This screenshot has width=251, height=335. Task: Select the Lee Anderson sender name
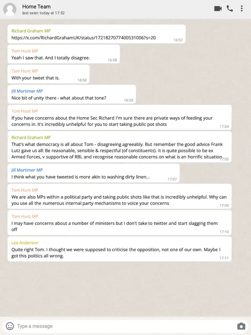point(25,243)
